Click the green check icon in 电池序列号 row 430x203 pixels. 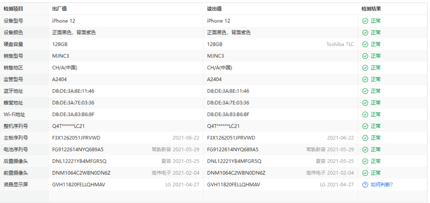pyautogui.click(x=365, y=150)
